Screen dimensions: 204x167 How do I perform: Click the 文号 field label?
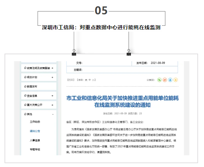pos(79,63)
